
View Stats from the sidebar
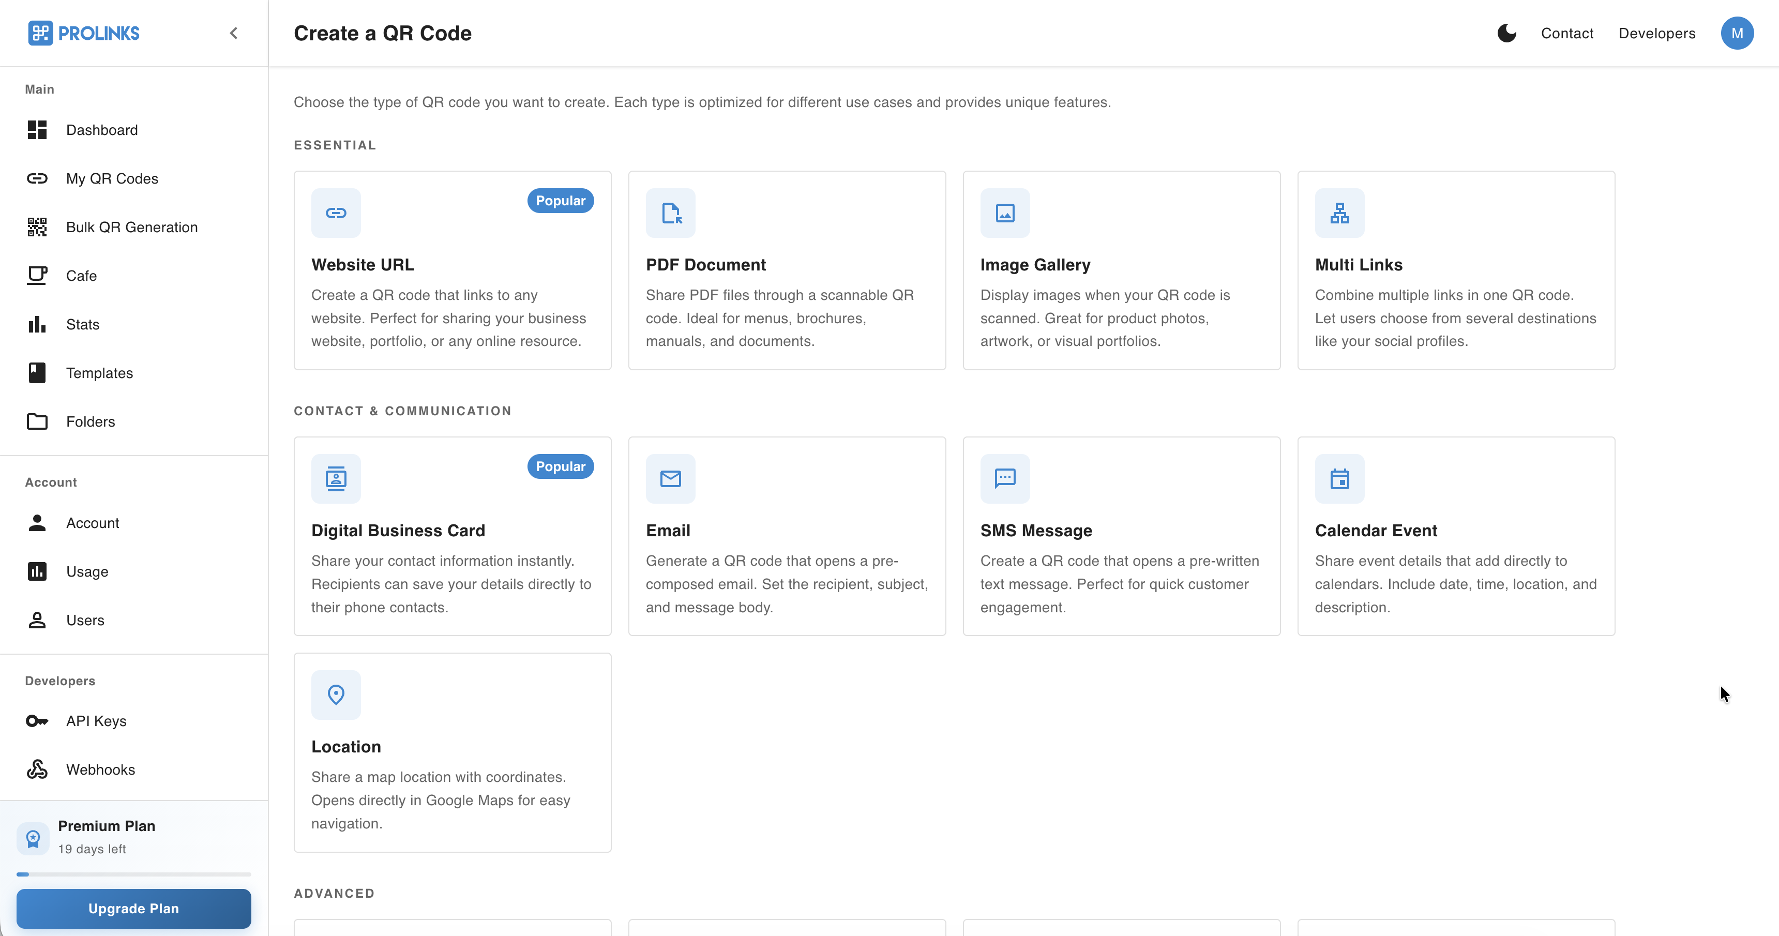(x=82, y=324)
